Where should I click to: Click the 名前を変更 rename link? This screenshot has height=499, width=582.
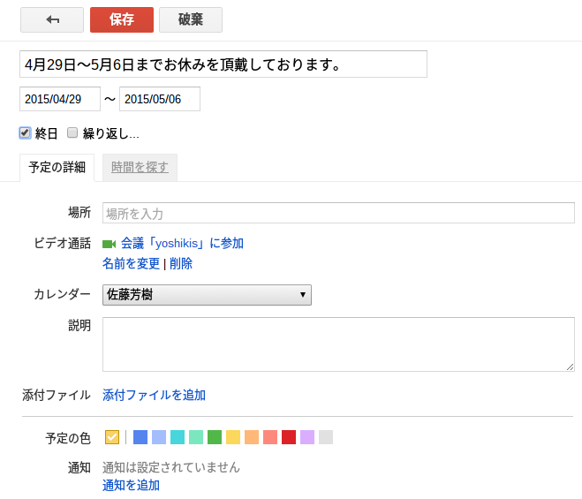(x=131, y=263)
